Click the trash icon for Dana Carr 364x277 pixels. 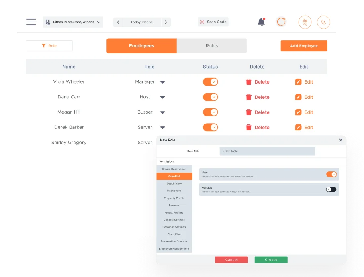(x=249, y=97)
